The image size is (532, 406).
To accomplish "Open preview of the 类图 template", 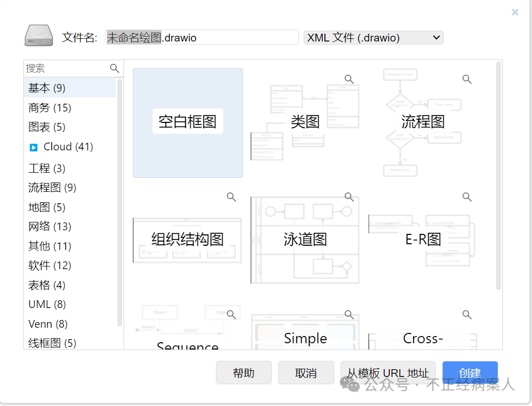I will click(x=348, y=79).
